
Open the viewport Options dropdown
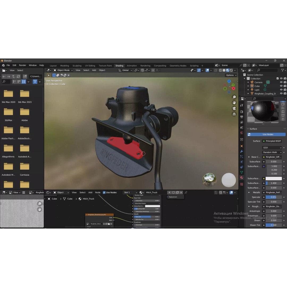(x=231, y=75)
